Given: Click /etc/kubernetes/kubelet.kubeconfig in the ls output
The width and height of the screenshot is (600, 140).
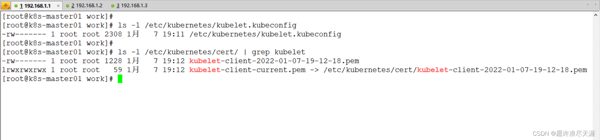Looking at the screenshot, I should pyautogui.click(x=265, y=34).
